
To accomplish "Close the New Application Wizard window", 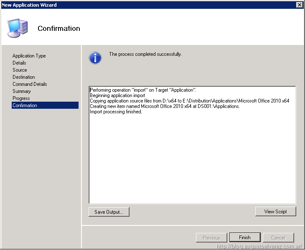I will pyautogui.click(x=299, y=5).
